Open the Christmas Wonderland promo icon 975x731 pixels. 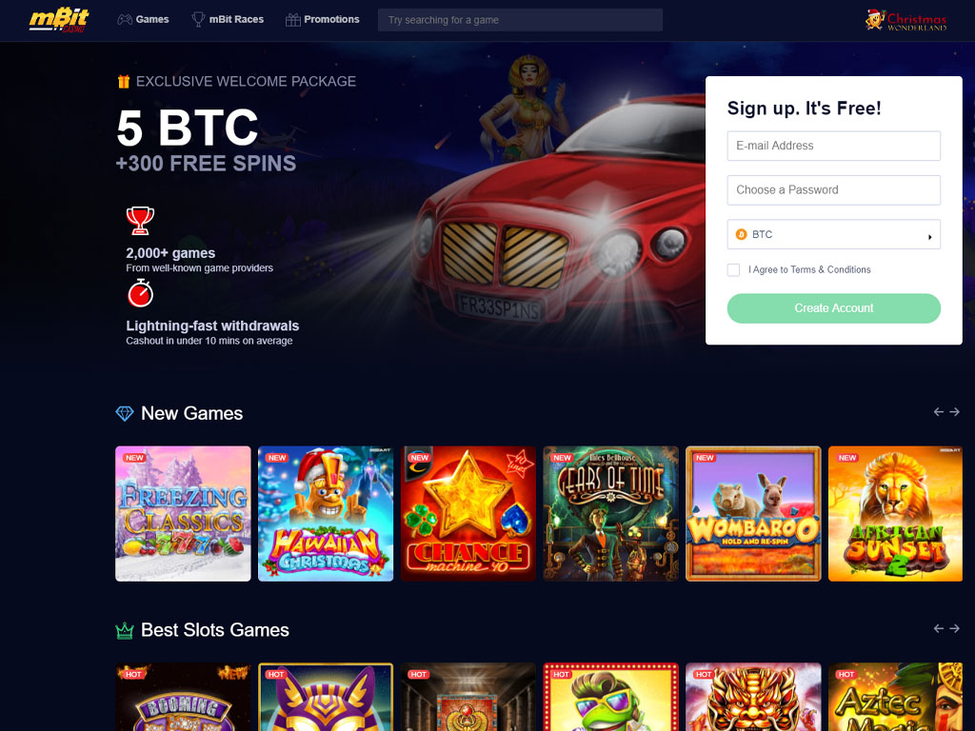coord(905,20)
